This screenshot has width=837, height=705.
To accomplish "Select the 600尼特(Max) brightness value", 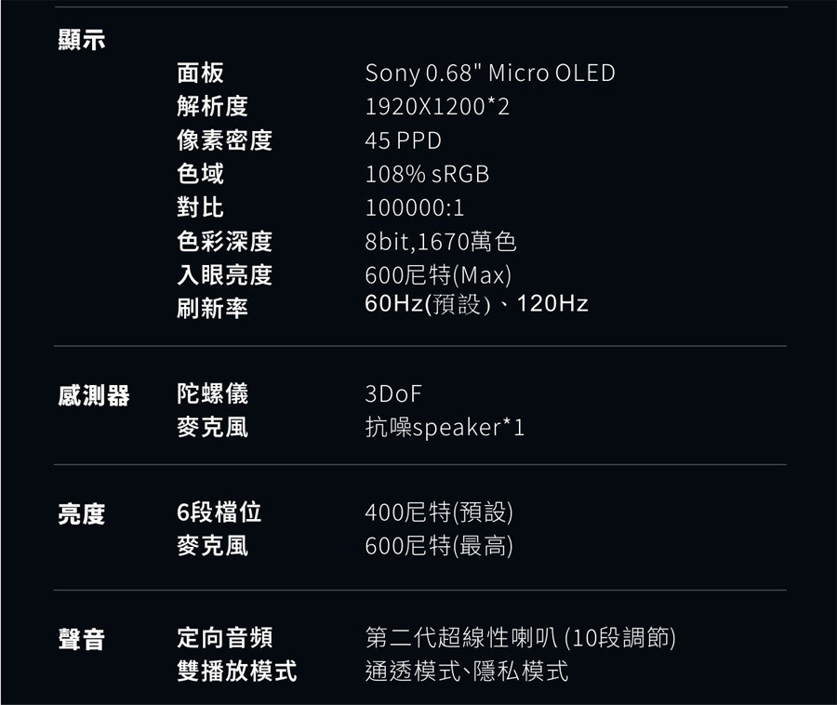I will 438,275.
